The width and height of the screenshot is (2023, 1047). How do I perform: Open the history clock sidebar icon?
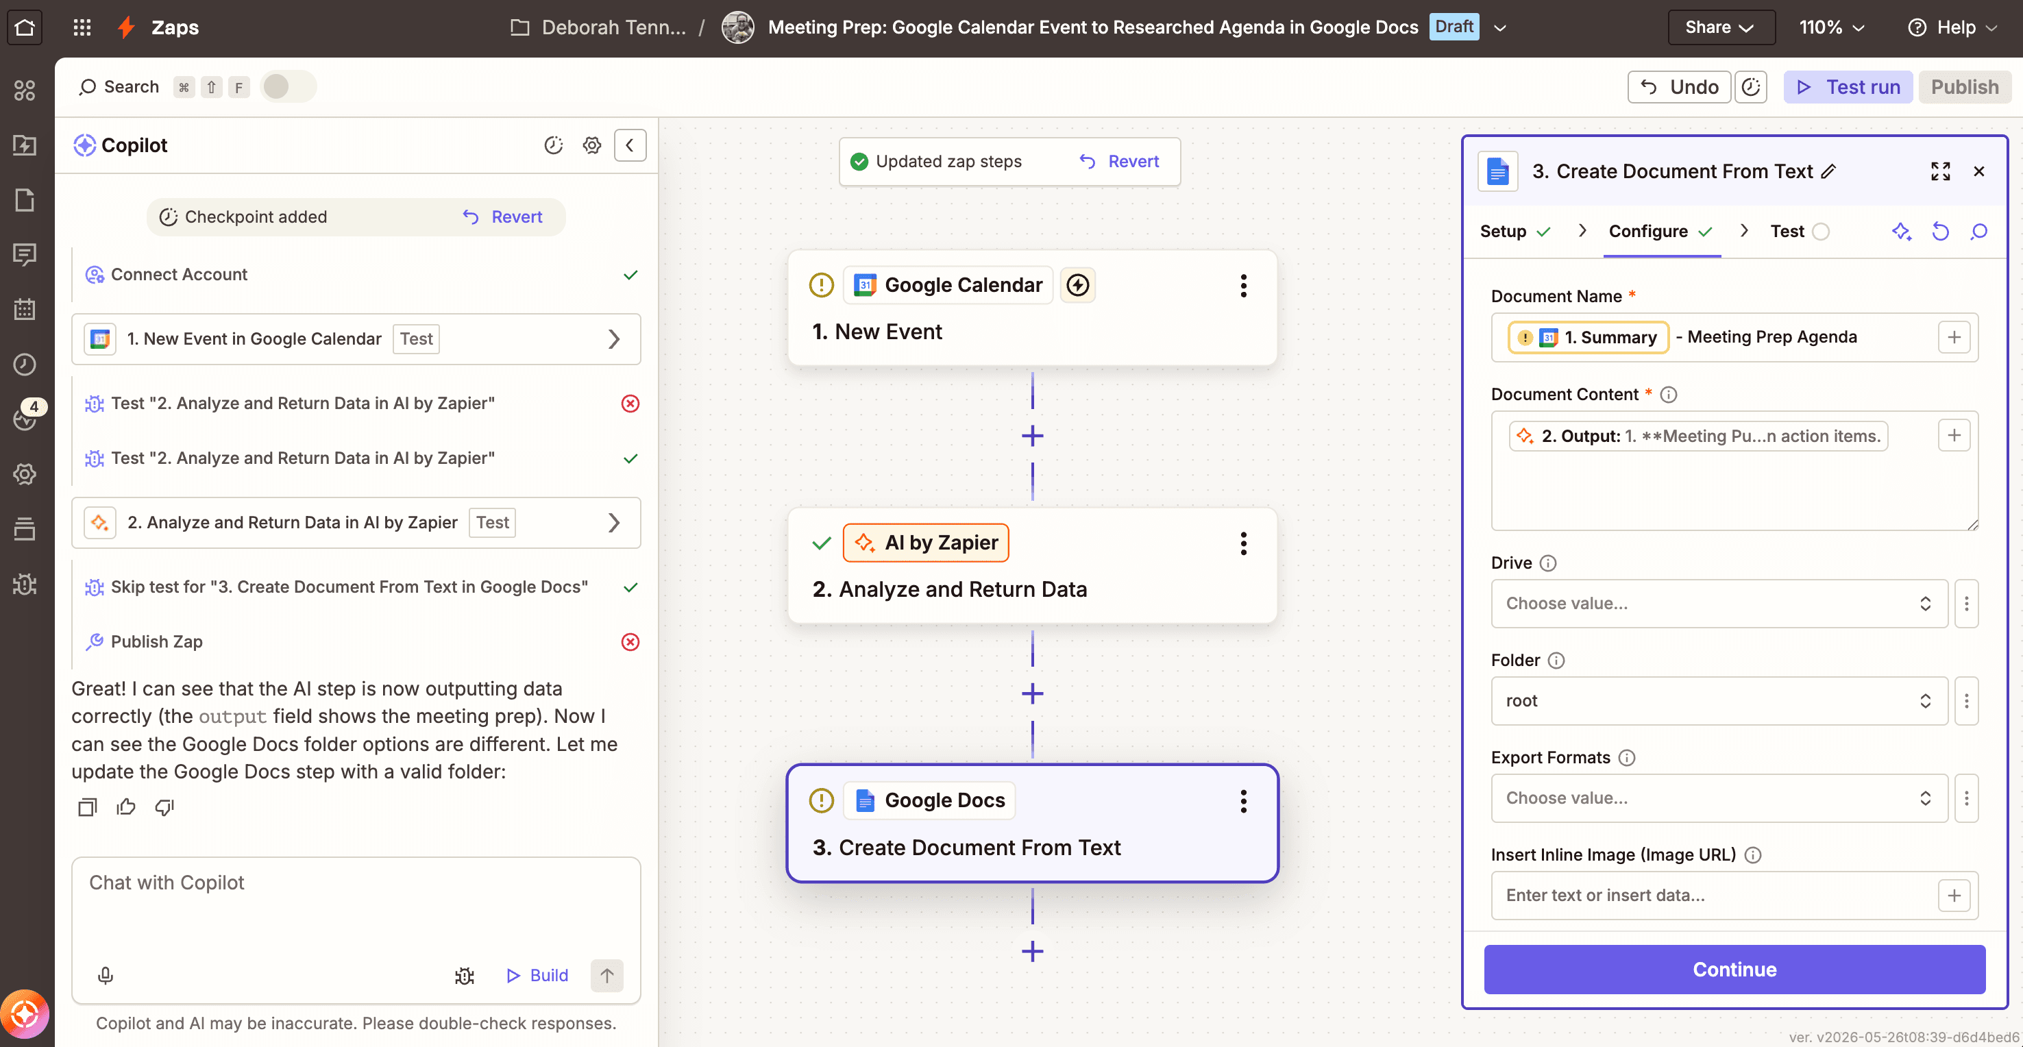click(x=25, y=364)
